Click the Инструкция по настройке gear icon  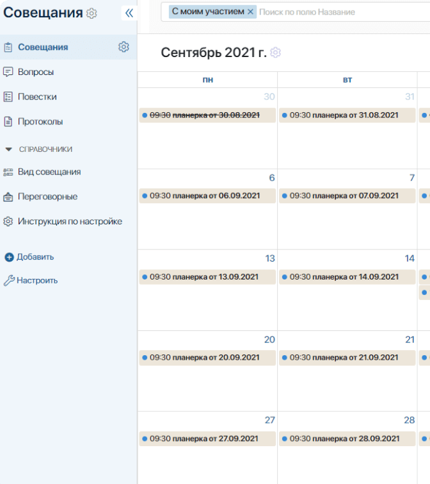[x=8, y=221]
